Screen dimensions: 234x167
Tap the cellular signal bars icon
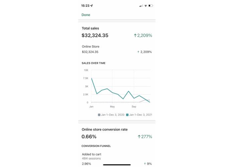141,6
